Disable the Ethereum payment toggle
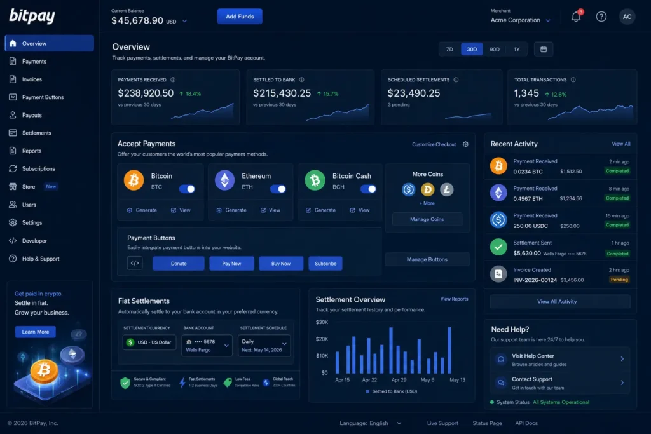Image resolution: width=651 pixels, height=434 pixels. click(278, 189)
